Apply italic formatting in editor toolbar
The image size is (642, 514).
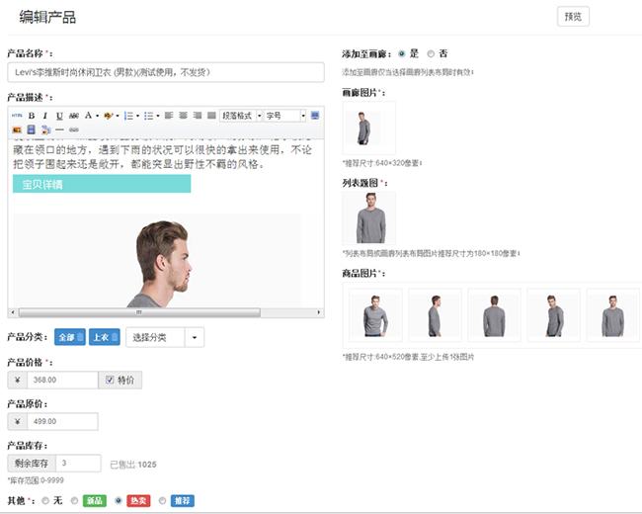point(45,116)
